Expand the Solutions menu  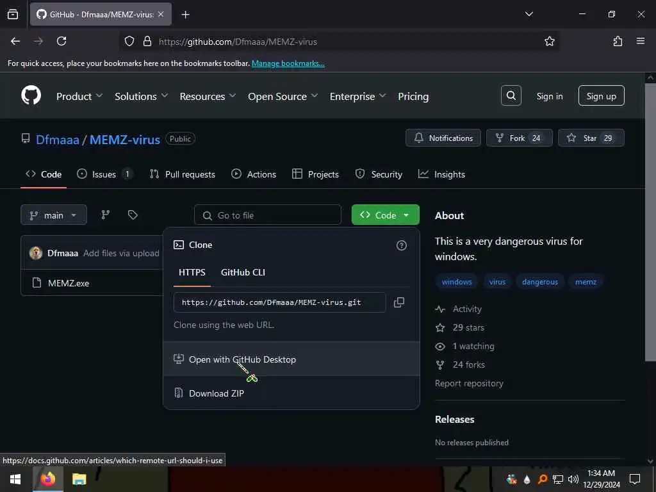[142, 96]
